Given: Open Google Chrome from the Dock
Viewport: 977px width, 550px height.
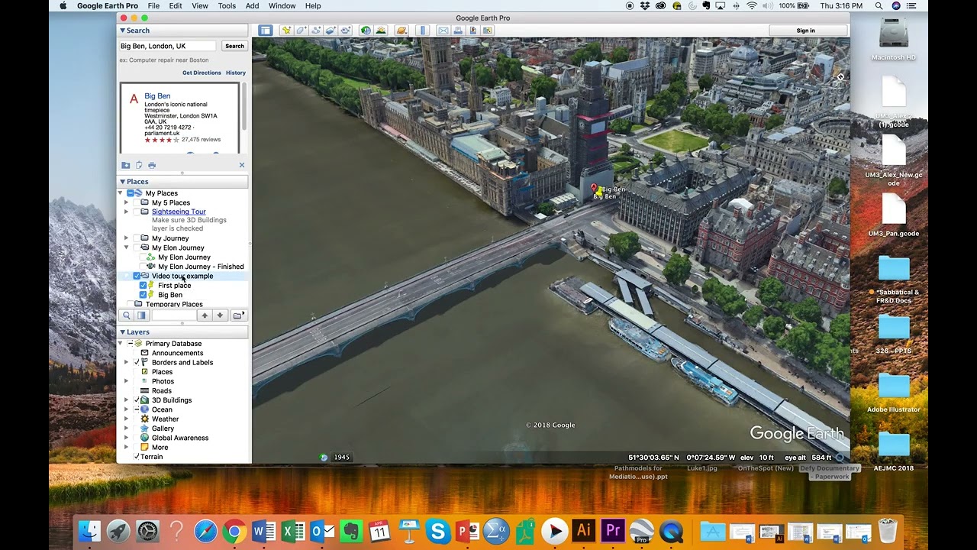Looking at the screenshot, I should click(234, 530).
